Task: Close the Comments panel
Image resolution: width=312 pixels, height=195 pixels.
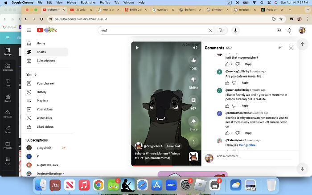Action: click(x=291, y=48)
